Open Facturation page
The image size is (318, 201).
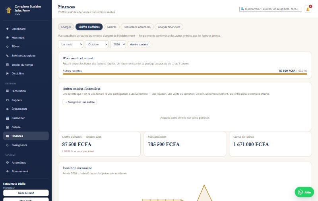(x=26, y=91)
